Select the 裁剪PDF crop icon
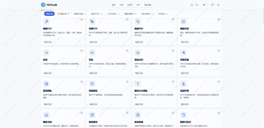Image resolution: width=264 pixels, height=128 pixels. [138, 22]
